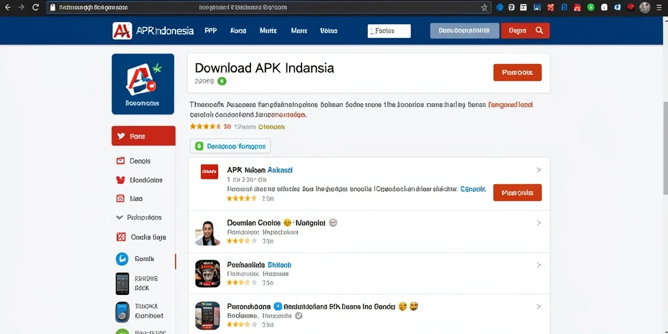Image resolution: width=668 pixels, height=334 pixels.
Task: Open the green play-circle extension icon
Action: click(590, 7)
